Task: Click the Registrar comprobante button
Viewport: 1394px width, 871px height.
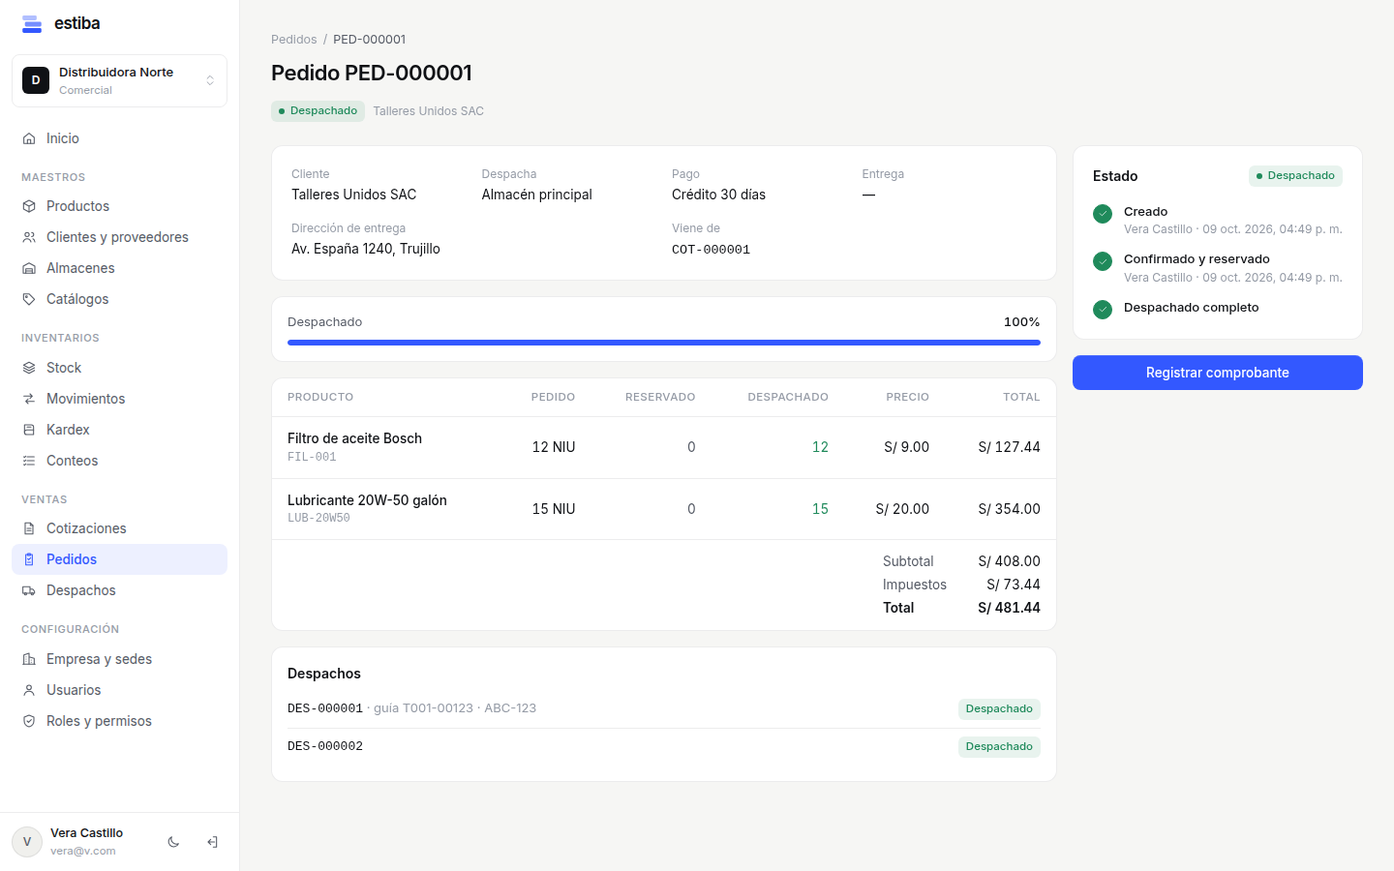Action: [1218, 373]
